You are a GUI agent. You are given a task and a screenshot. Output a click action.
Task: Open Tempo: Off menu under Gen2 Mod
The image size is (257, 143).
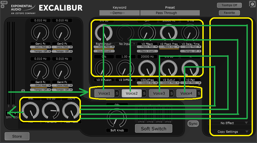(x=62, y=51)
